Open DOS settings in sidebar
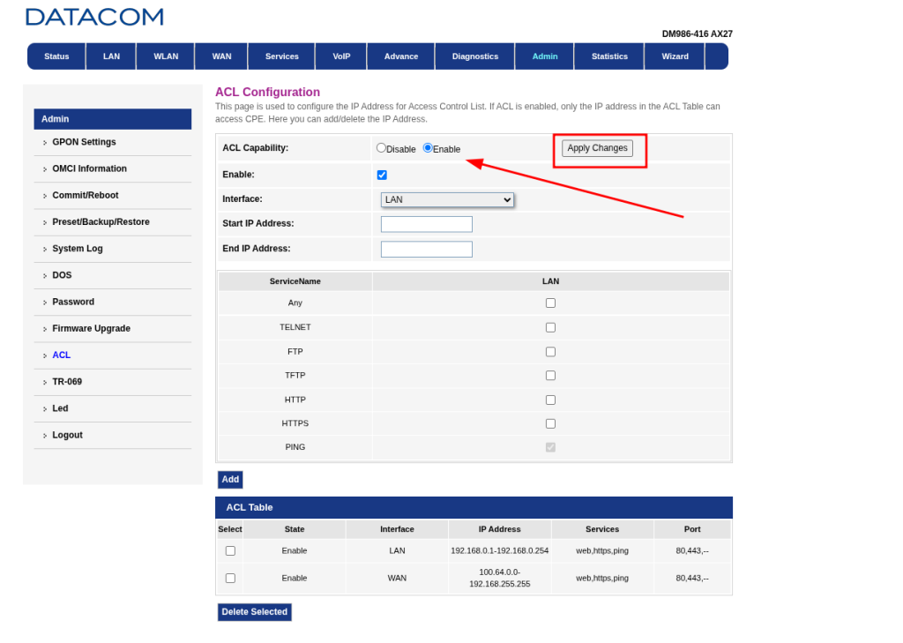This screenshot has height=643, width=903. tap(62, 275)
